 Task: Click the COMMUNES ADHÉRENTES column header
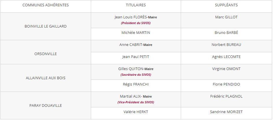[45, 5]
